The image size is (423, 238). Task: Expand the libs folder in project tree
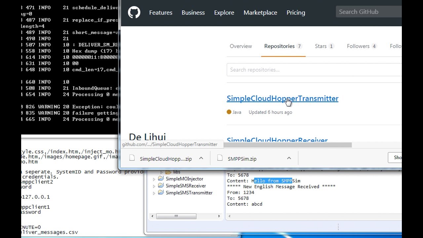(162, 172)
